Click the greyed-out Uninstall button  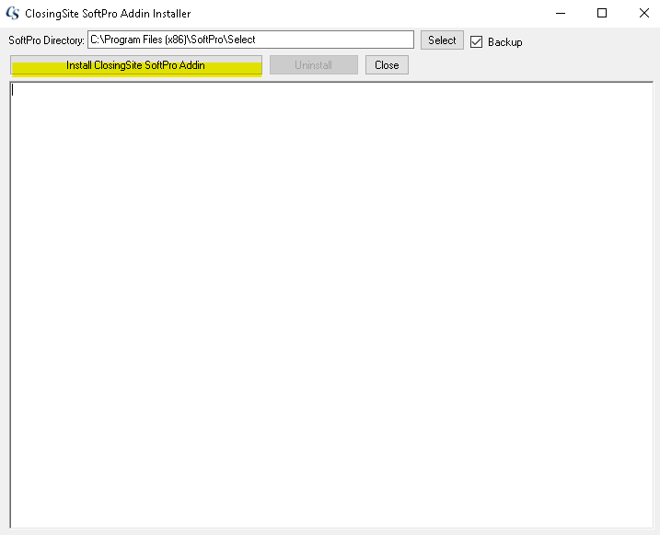(314, 65)
